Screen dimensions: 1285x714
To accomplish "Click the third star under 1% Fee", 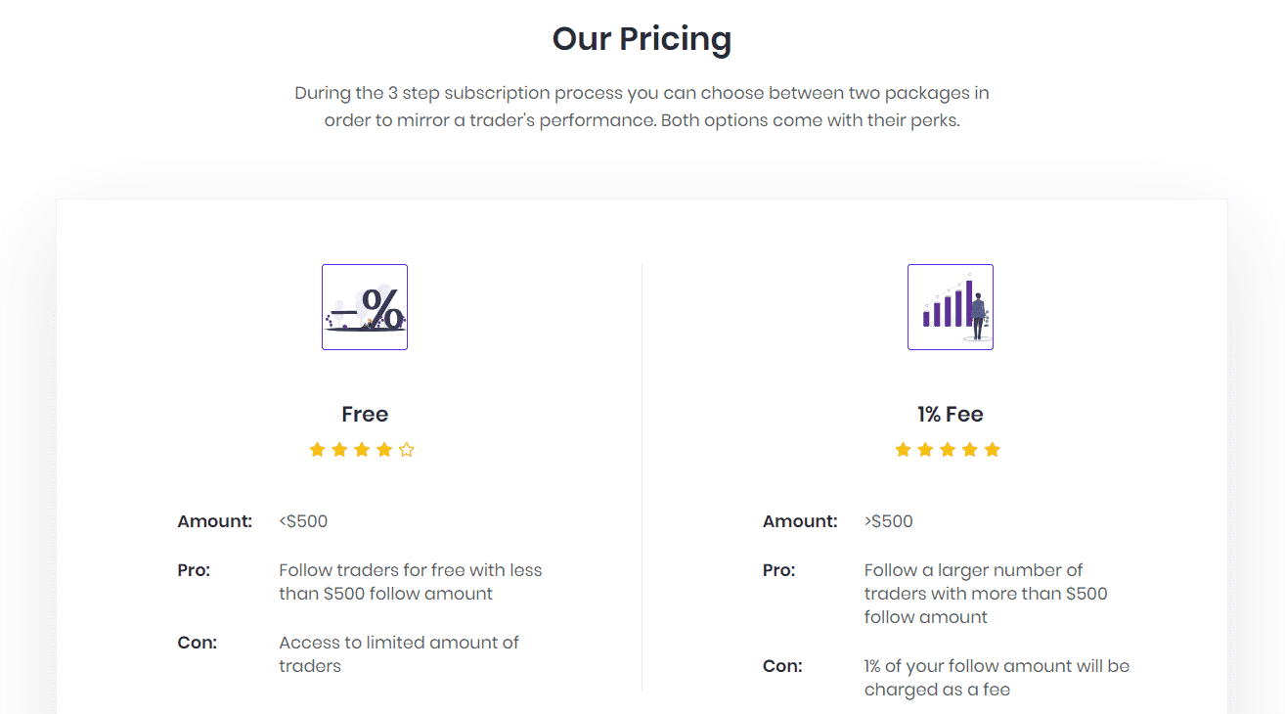I will pyautogui.click(x=948, y=450).
